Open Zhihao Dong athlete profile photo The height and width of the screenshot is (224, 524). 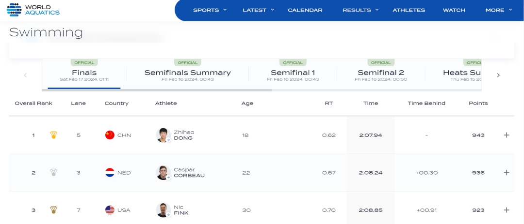coord(163,135)
